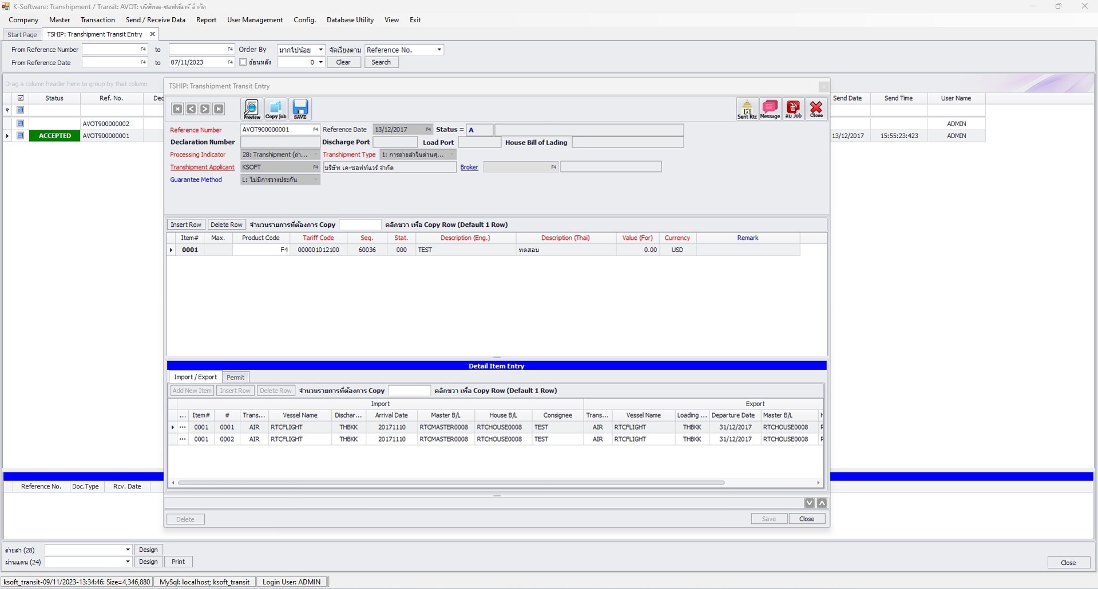
Task: Open the Transaction menu
Action: click(97, 19)
